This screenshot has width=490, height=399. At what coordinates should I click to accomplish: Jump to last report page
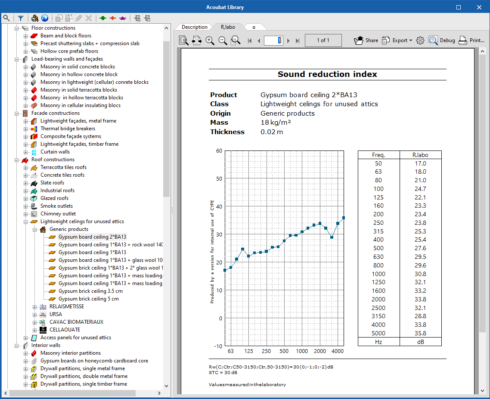click(x=298, y=40)
